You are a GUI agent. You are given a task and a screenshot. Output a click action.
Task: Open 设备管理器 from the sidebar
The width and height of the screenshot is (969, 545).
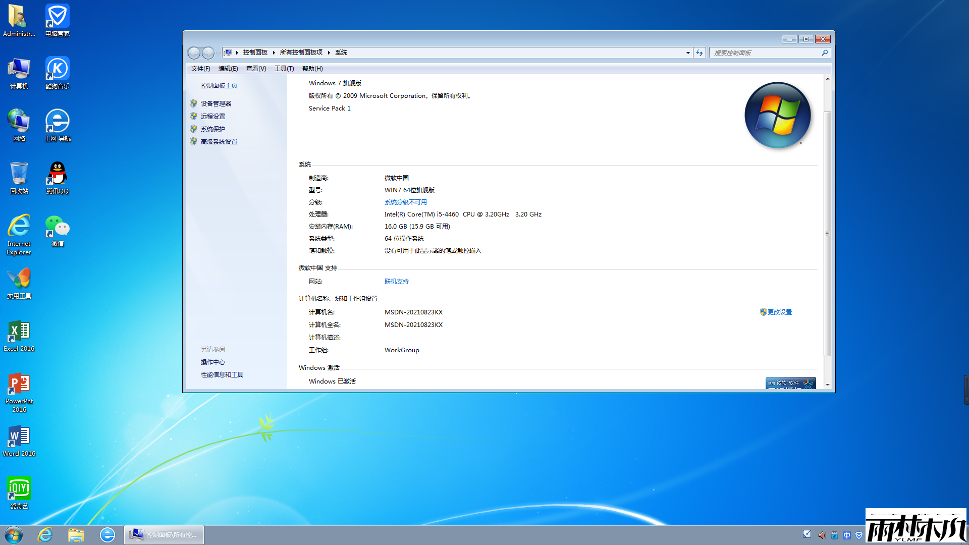215,103
